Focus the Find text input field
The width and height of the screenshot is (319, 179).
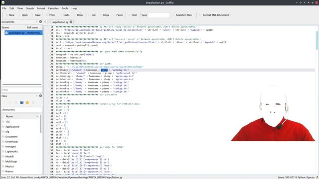click(159, 15)
